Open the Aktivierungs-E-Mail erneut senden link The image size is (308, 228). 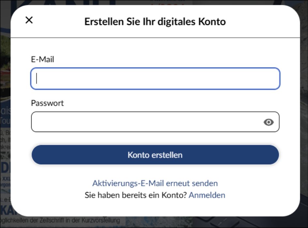(x=155, y=183)
